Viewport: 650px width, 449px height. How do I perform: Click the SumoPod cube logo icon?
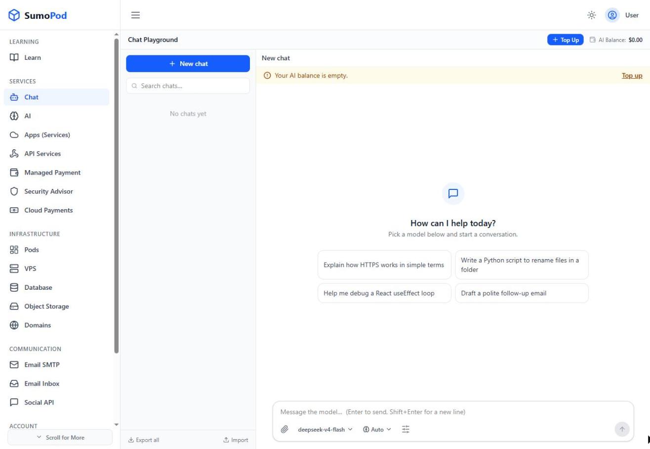14,15
